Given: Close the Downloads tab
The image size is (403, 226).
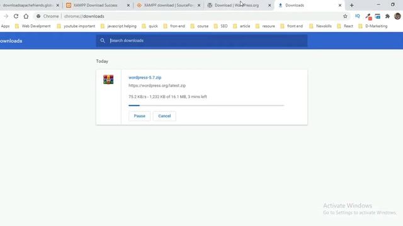Looking at the screenshot, I should coord(340,5).
